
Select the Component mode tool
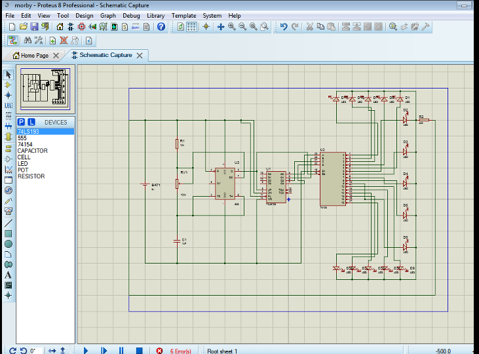pyautogui.click(x=9, y=85)
